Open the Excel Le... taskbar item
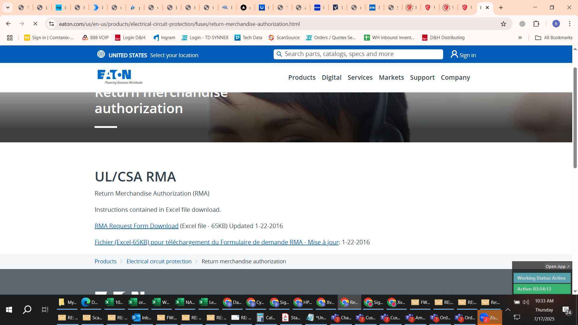The height and width of the screenshot is (325, 578). 208,302
